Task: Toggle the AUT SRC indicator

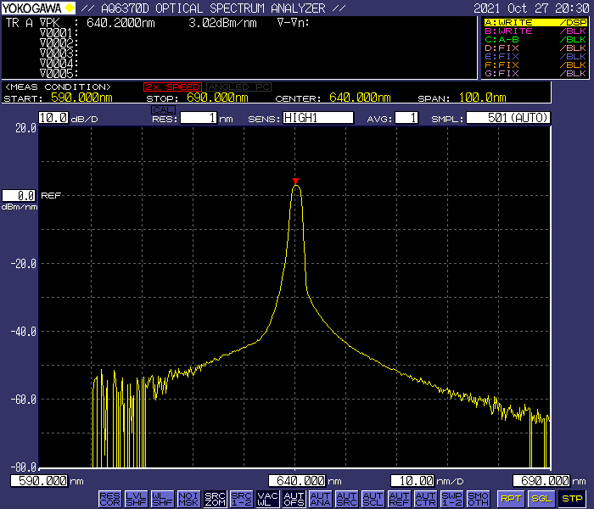Action: (x=346, y=499)
